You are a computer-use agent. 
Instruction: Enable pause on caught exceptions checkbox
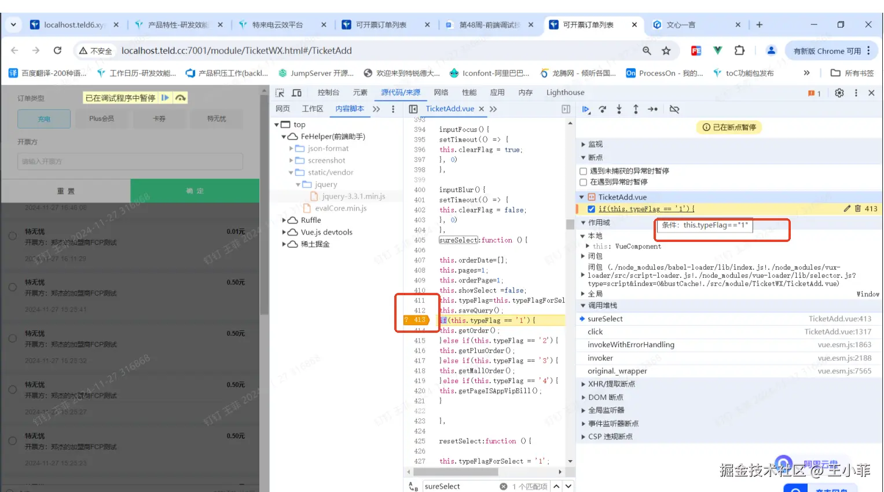(x=584, y=182)
